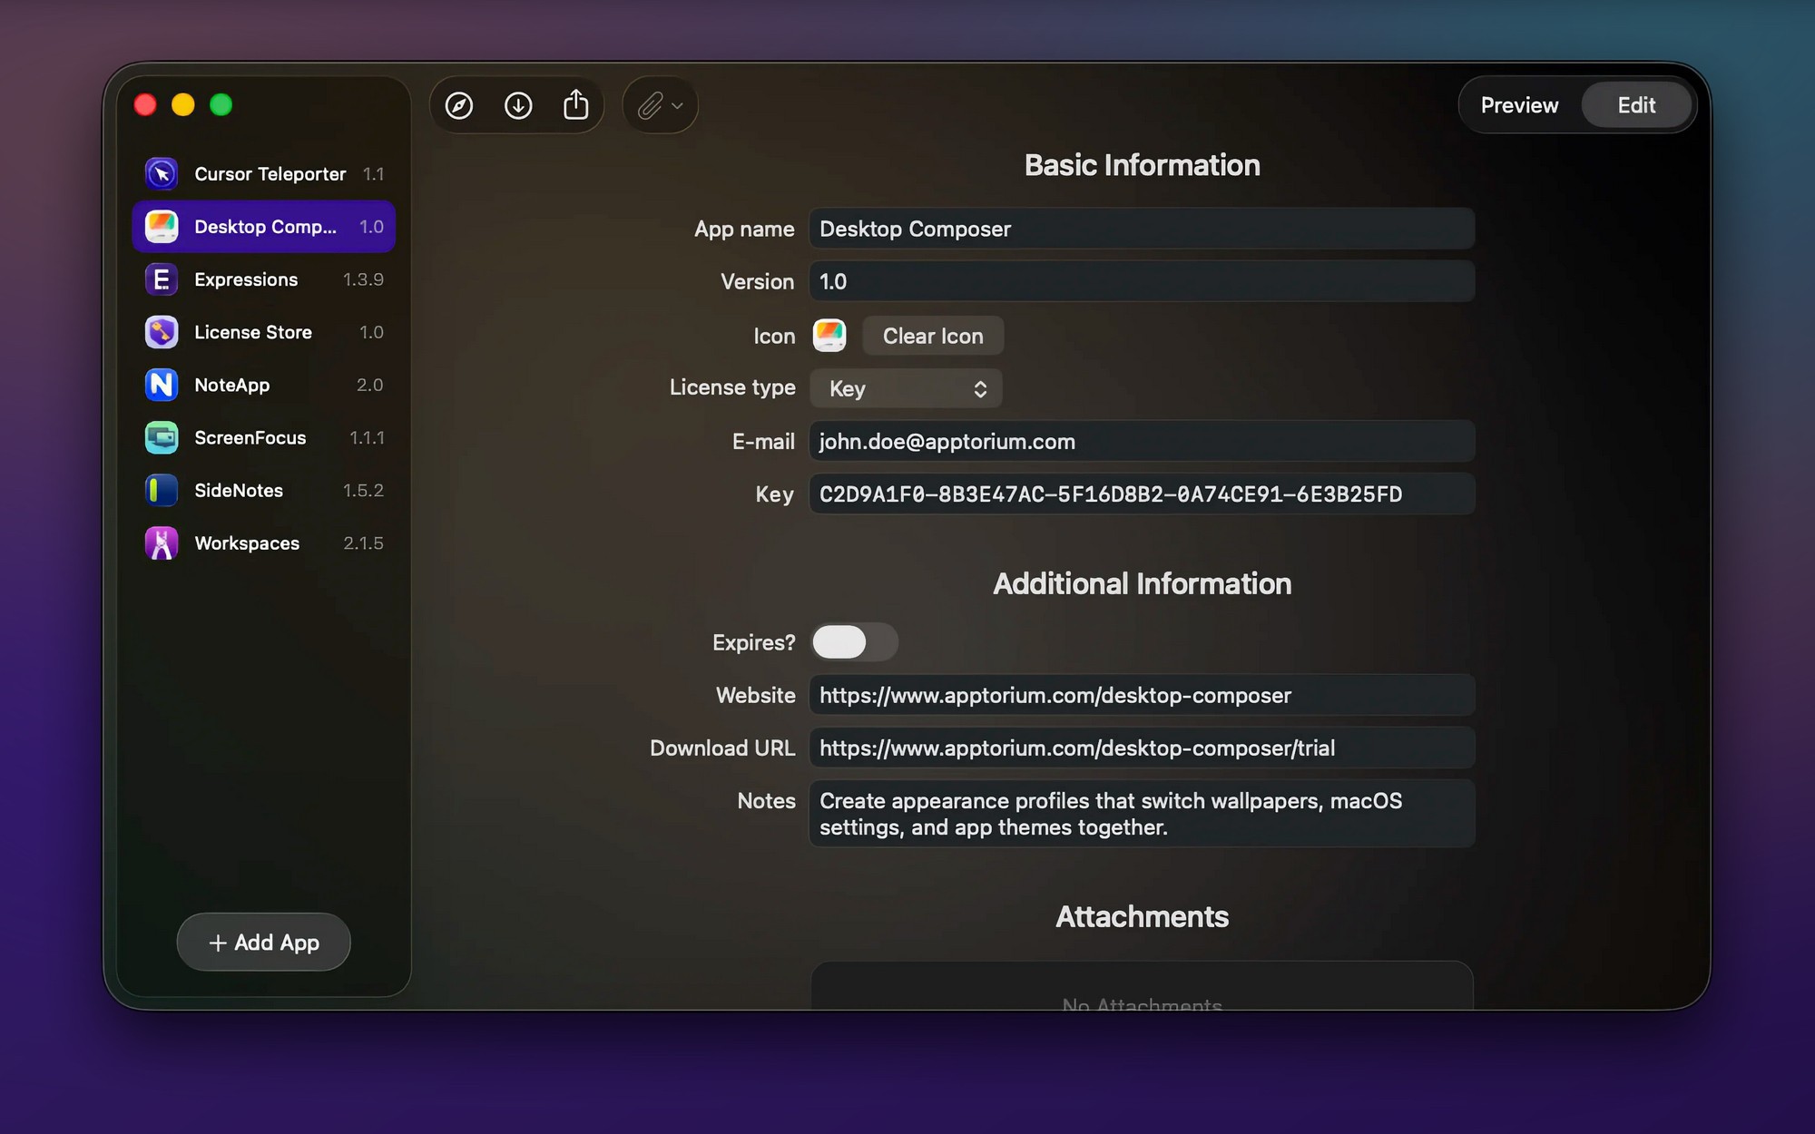Click the compass icon in the toolbar
Image resolution: width=1815 pixels, height=1134 pixels.
click(459, 105)
